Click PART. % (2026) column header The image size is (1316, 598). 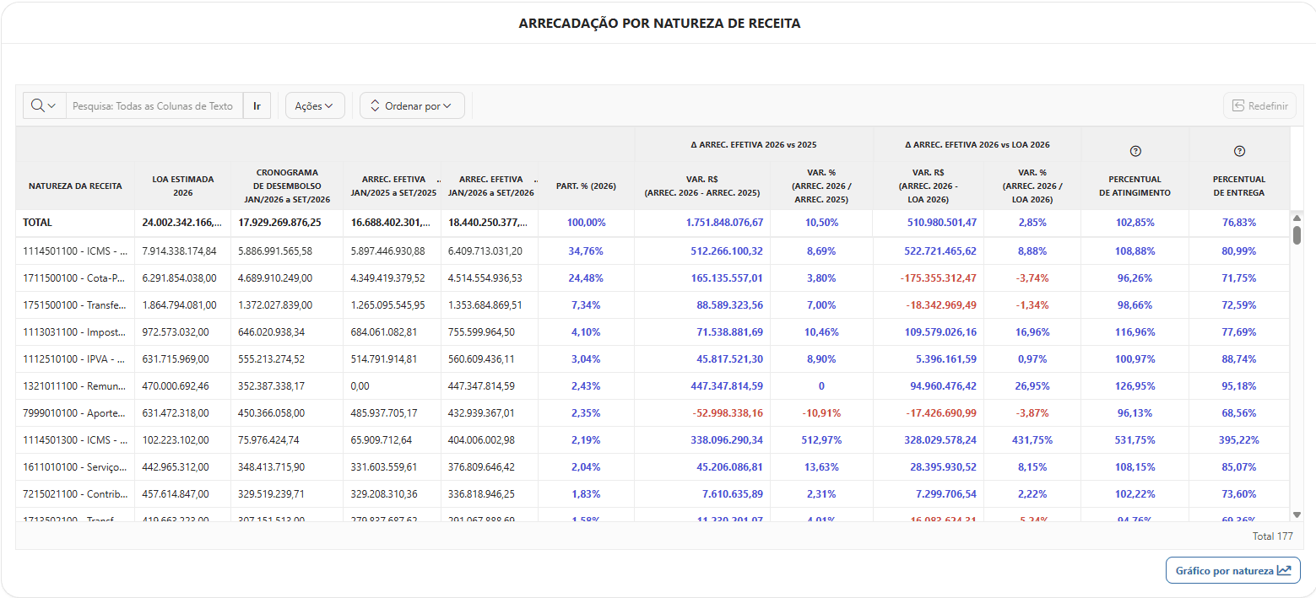[586, 186]
